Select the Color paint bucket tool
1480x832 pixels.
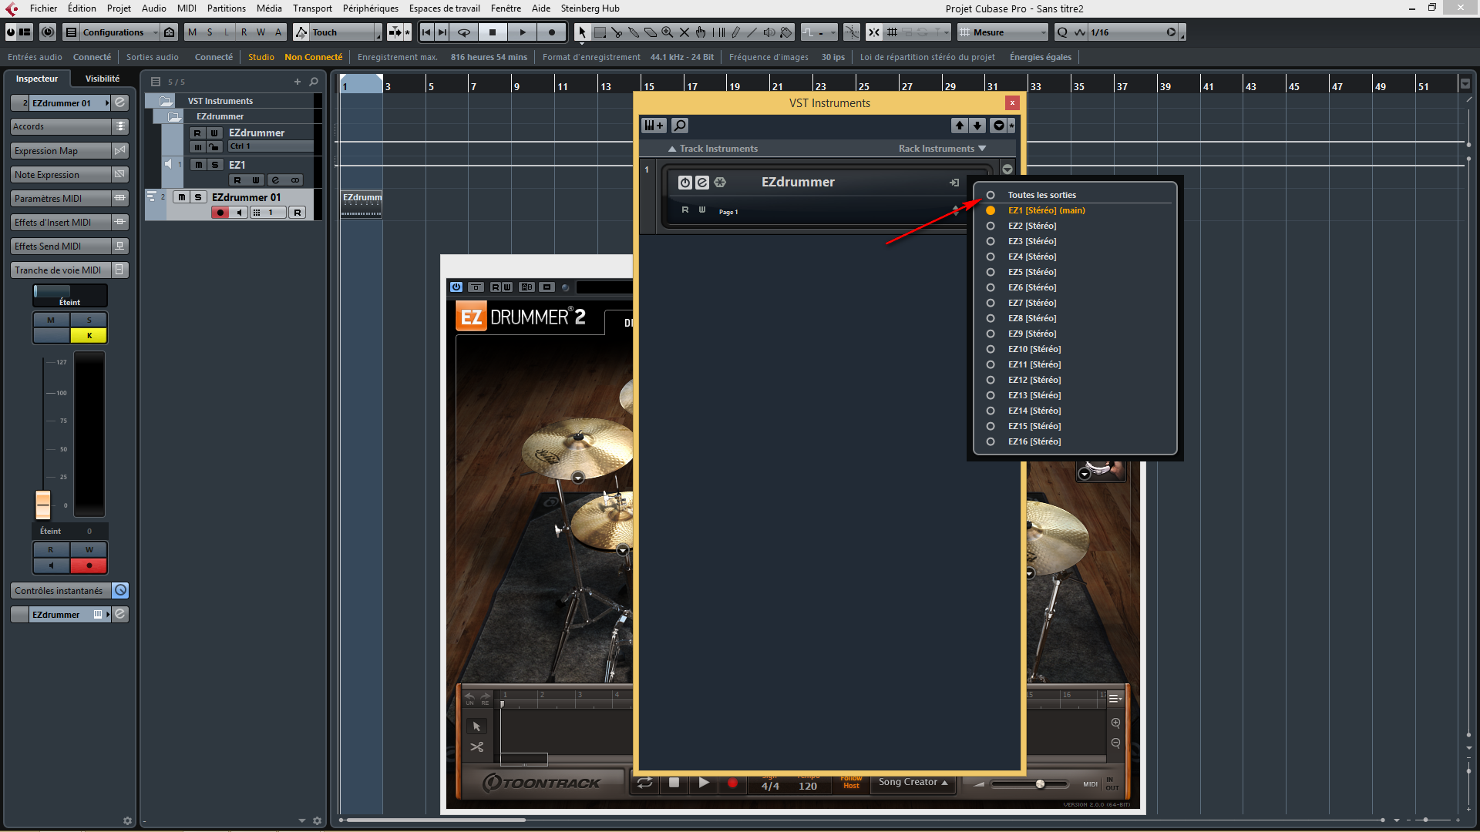tap(786, 32)
